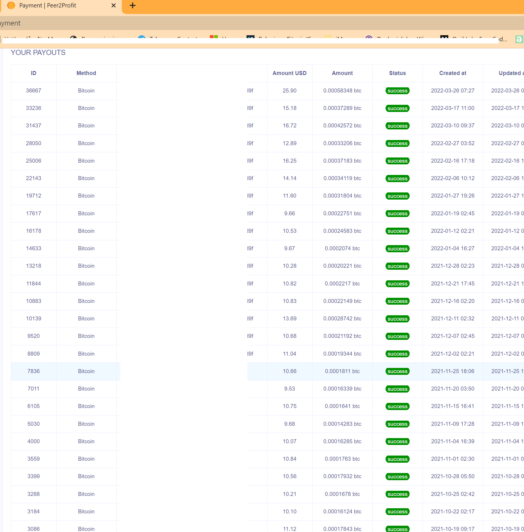
Task: Focus the browser address bar
Action: pos(258,23)
